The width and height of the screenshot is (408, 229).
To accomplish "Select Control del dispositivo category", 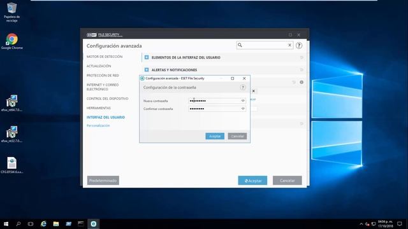I will click(107, 99).
